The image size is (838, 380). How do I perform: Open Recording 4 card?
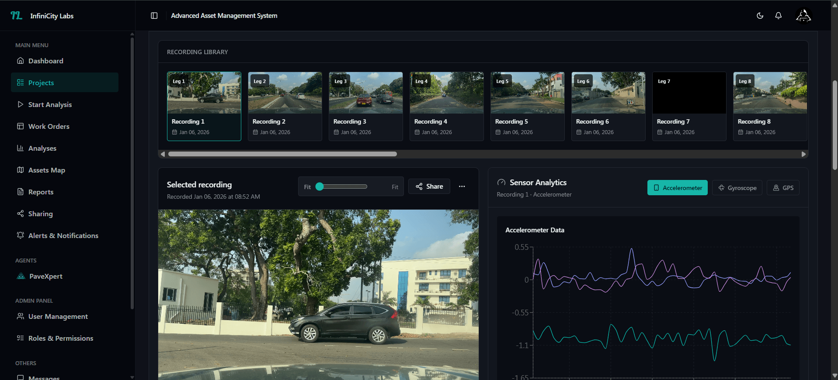click(x=447, y=106)
